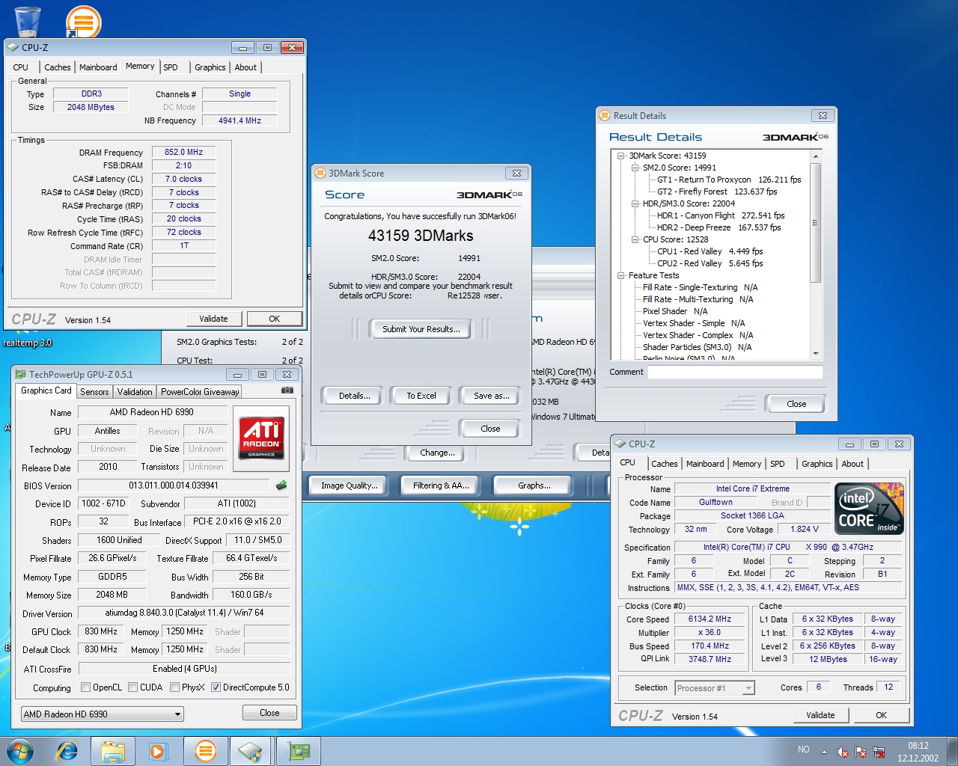The height and width of the screenshot is (766, 958).
Task: Click the Intel Core i7 inside logo
Action: [869, 509]
